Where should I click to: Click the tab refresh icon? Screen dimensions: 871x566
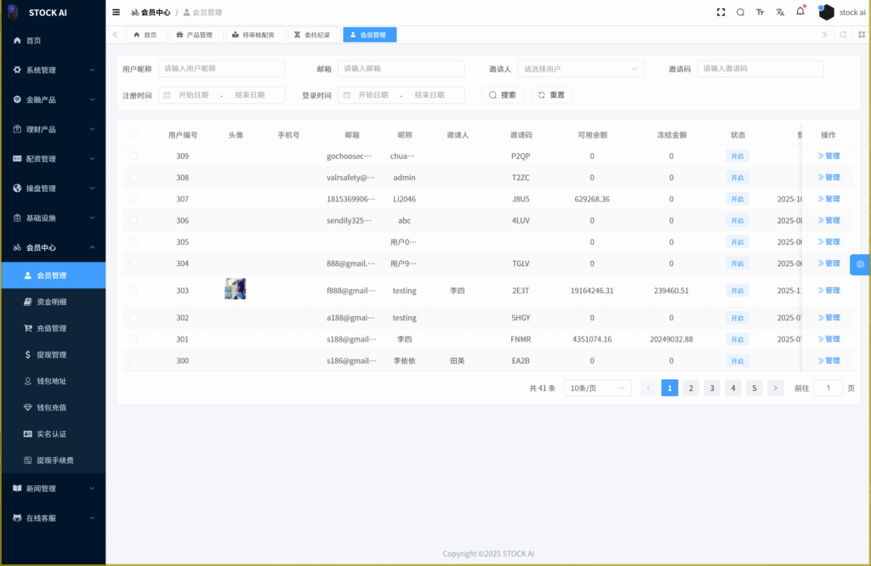point(843,35)
